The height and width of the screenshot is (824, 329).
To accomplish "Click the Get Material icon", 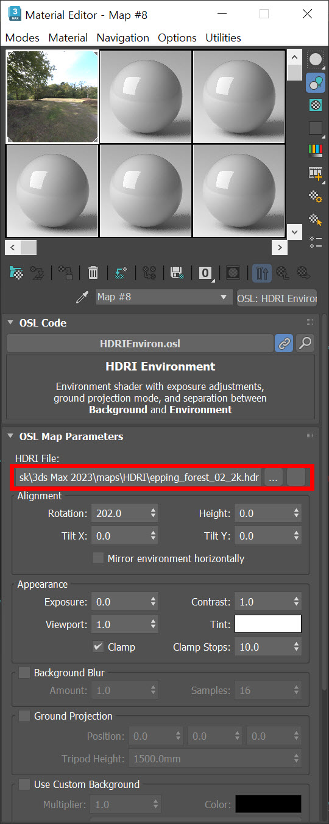I will 16,273.
